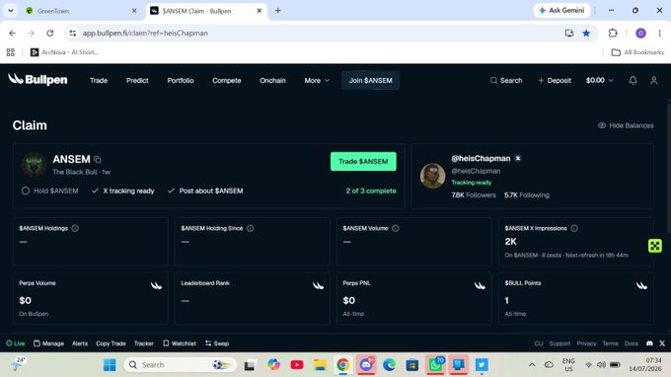Show hidden system tray icons
The image size is (671, 377).
coord(532,365)
